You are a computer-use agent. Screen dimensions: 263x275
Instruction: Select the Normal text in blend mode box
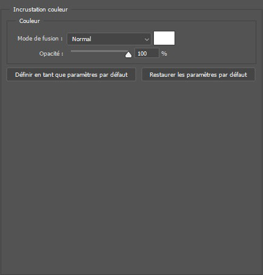(82, 39)
